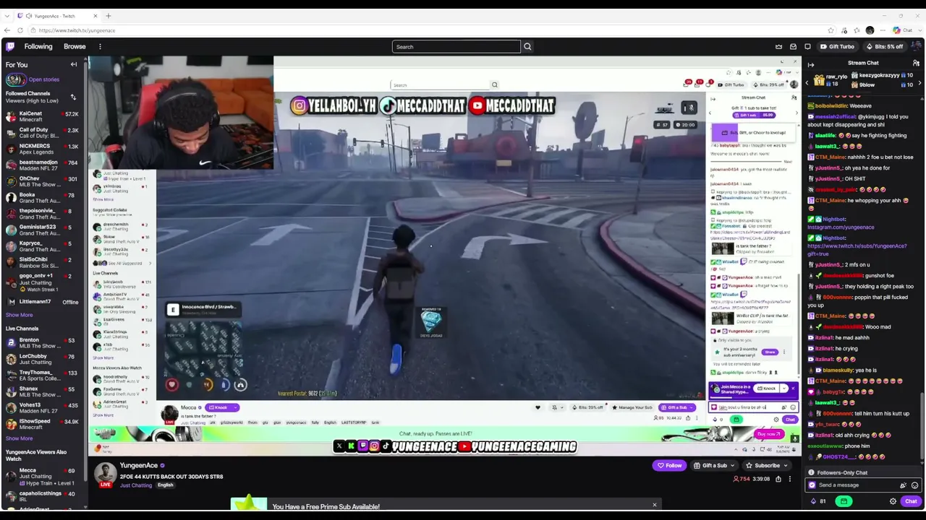Open the Bits balance icon showing 81
Image resolution: width=926 pixels, height=520 pixels.
[x=818, y=501]
